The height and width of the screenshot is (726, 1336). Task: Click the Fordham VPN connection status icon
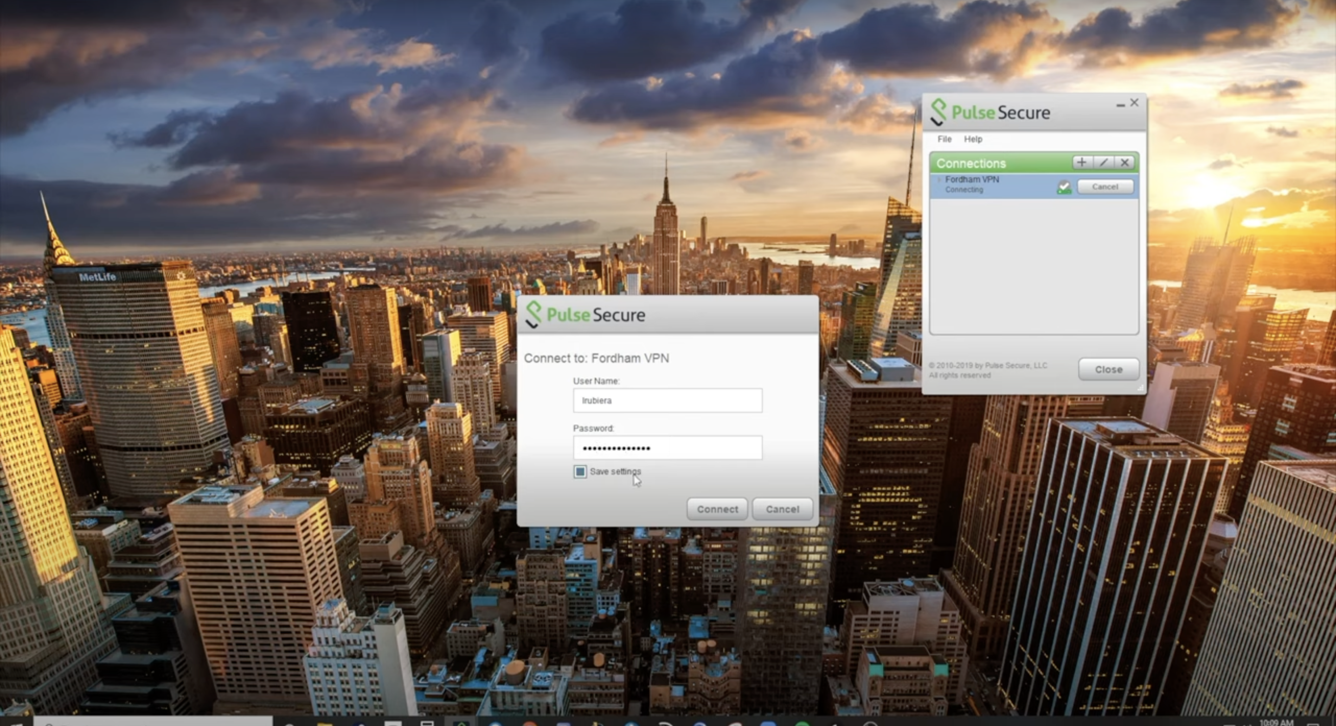tap(1064, 187)
